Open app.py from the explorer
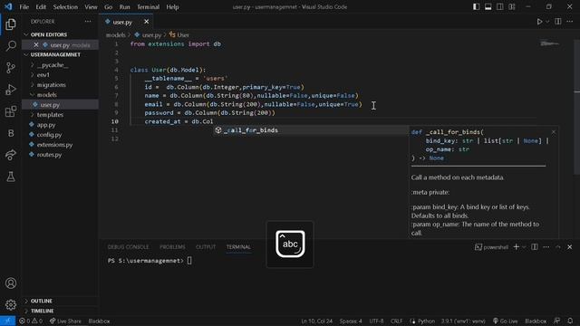Screen dimensions: 580x326 point(61,125)
